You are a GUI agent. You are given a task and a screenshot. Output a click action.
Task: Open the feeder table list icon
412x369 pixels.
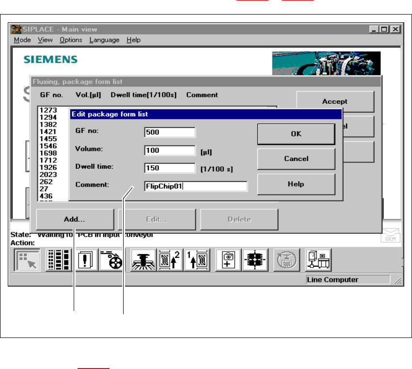click(x=59, y=260)
